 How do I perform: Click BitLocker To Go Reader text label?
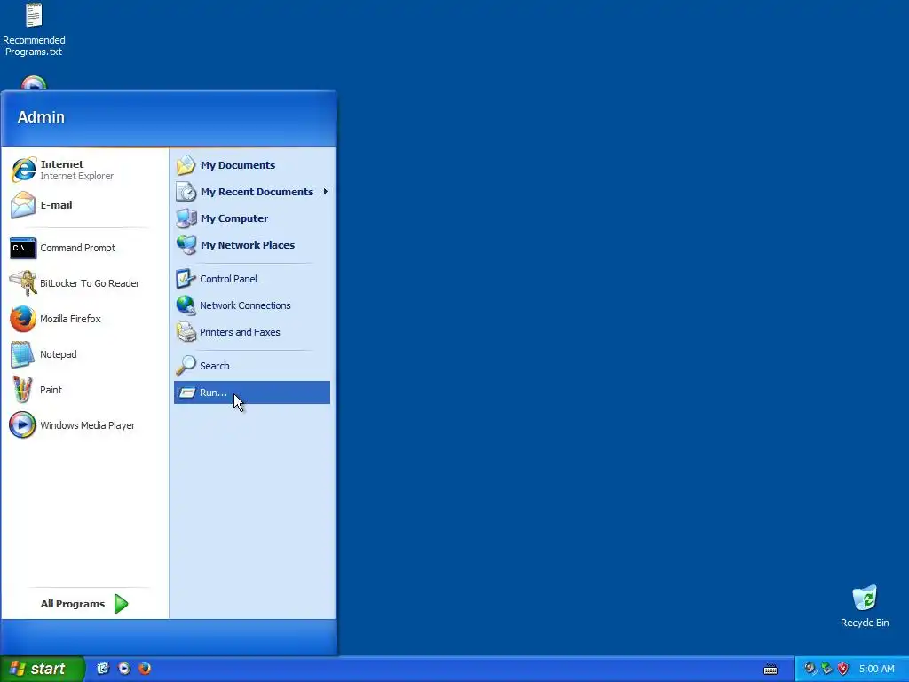coord(90,283)
